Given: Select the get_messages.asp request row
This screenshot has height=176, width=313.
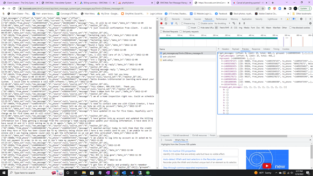Looking at the screenshot, I should [x=187, y=53].
